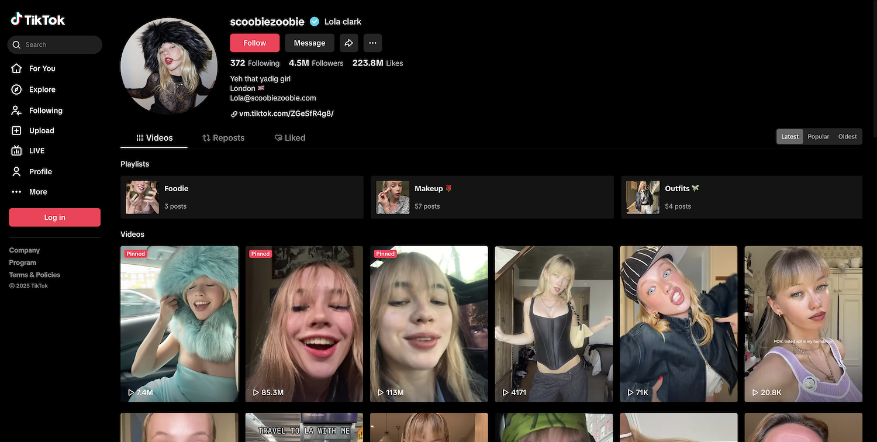The width and height of the screenshot is (877, 442).
Task: Expand Terms & Policies footer section
Action: pos(34,275)
